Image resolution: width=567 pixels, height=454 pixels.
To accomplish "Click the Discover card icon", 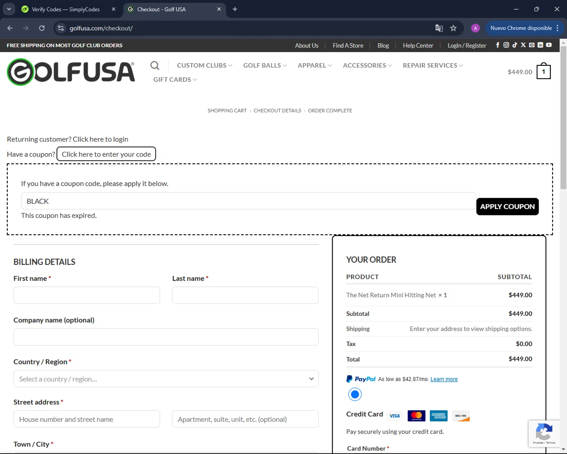I will (461, 416).
